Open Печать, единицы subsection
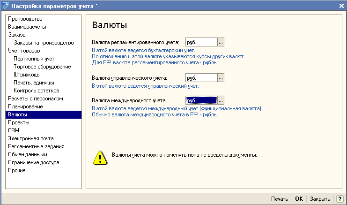 point(44,83)
